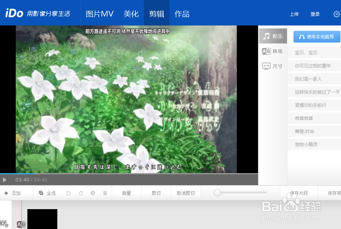This screenshot has width=341, height=229.
Task: Open the 尺寸 size panel
Action: point(273,66)
